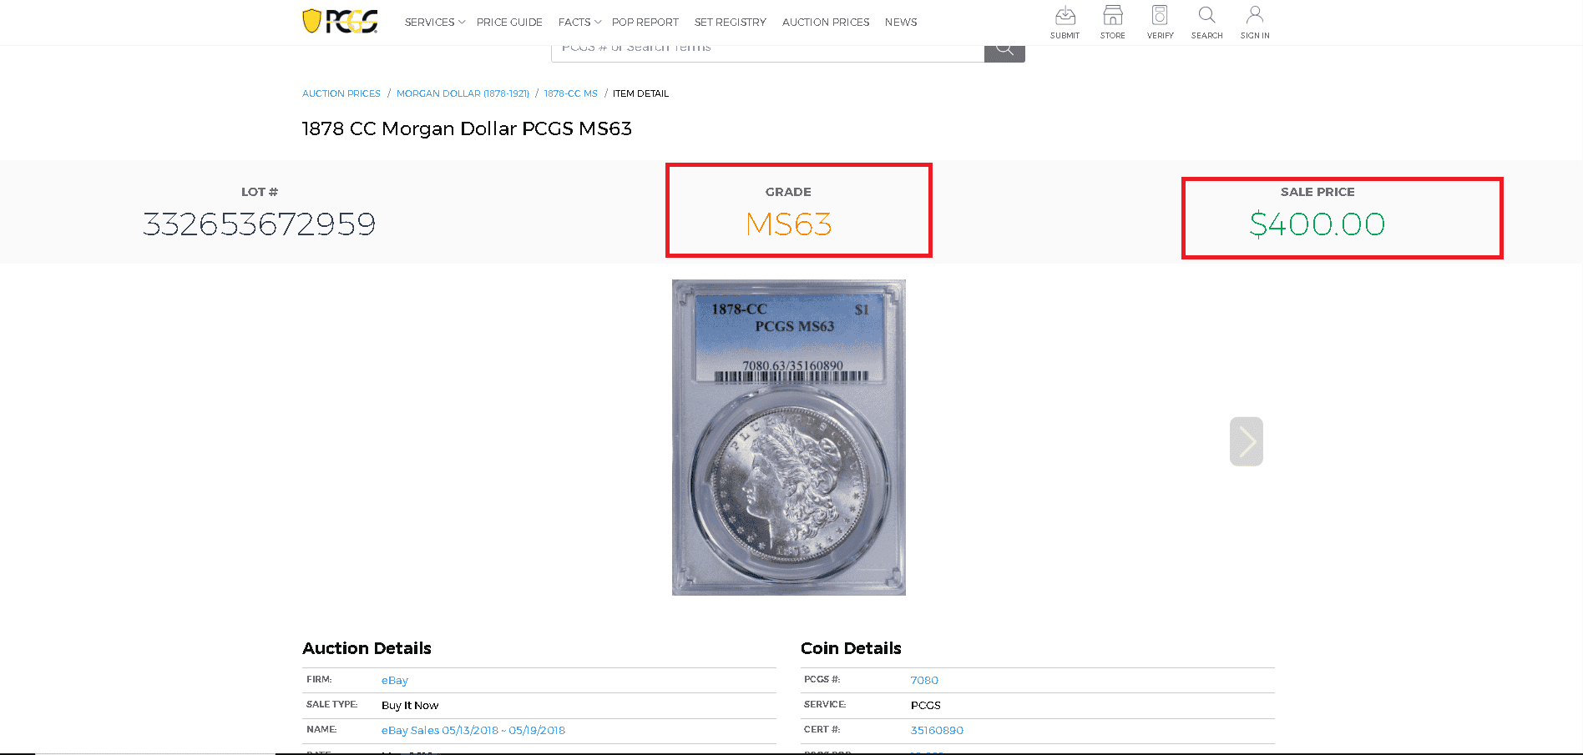Image resolution: width=1583 pixels, height=755 pixels.
Task: Go back via AUCTION PRICES breadcrumb
Action: [x=341, y=93]
